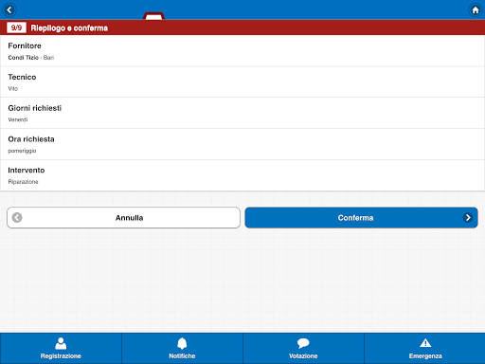Viewport: 485px width, 364px height.
Task: Select the Registrazione person icon
Action: (x=61, y=343)
